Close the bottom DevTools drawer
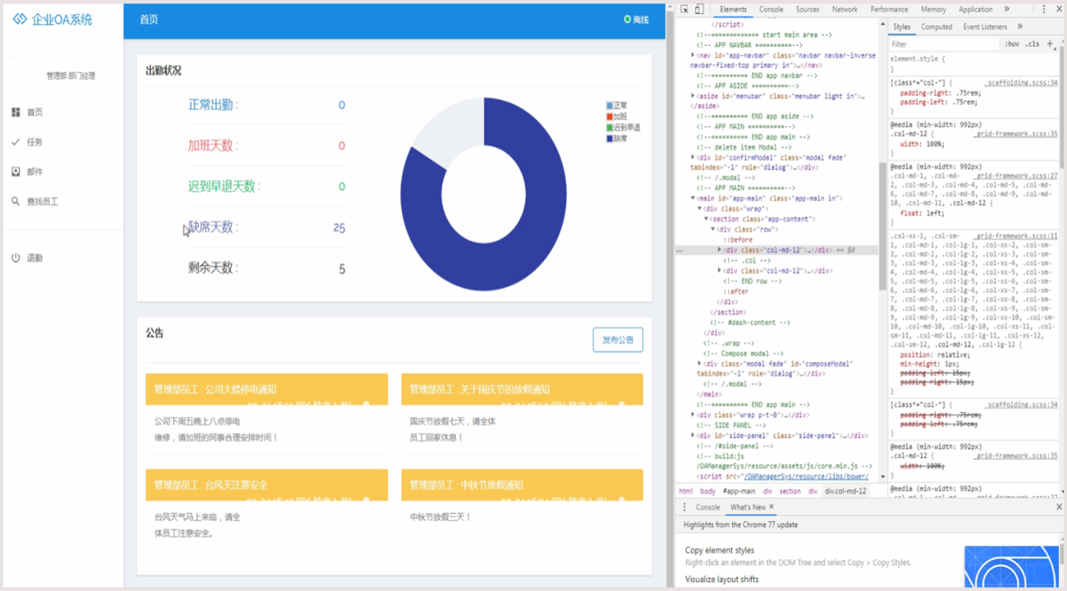This screenshot has width=1067, height=591. (1059, 507)
